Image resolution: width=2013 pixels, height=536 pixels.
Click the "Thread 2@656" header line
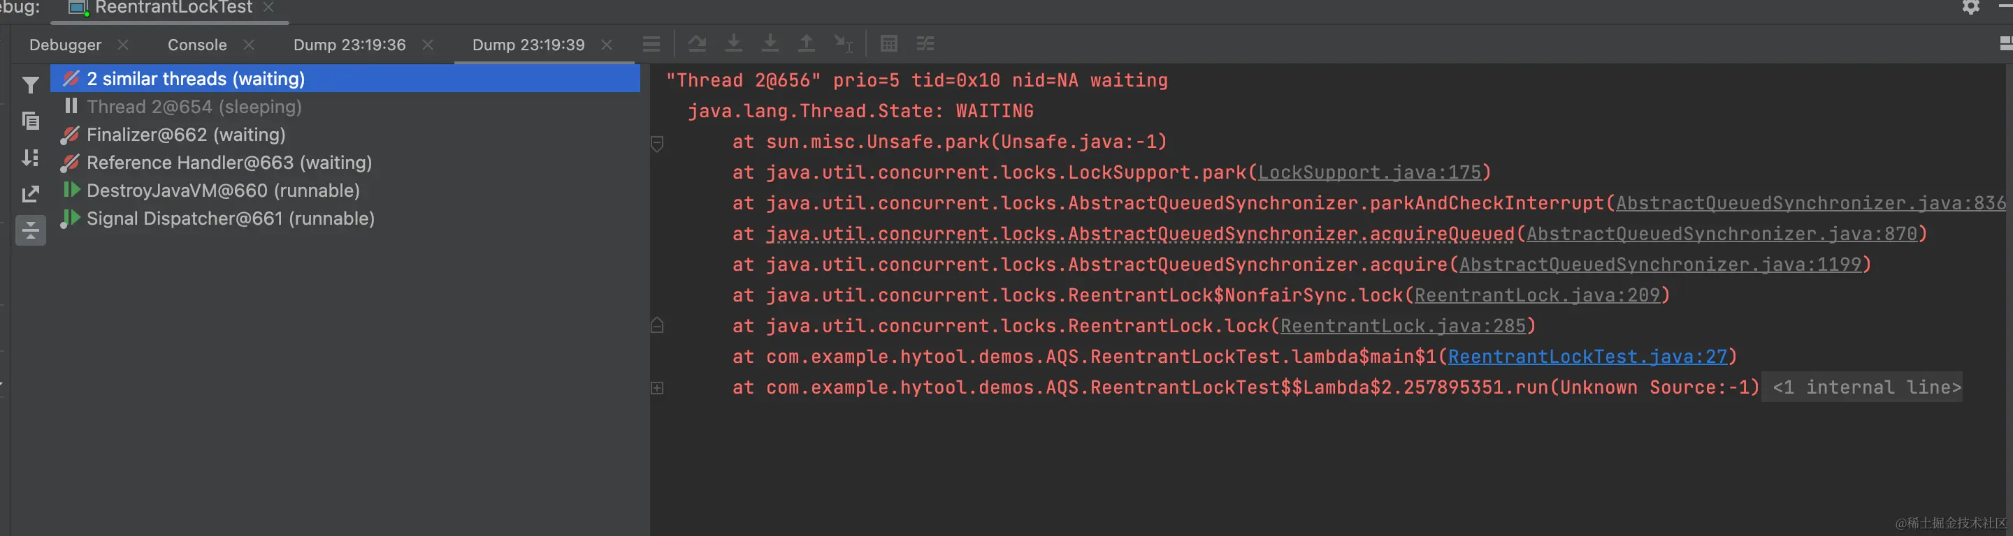[x=916, y=80]
